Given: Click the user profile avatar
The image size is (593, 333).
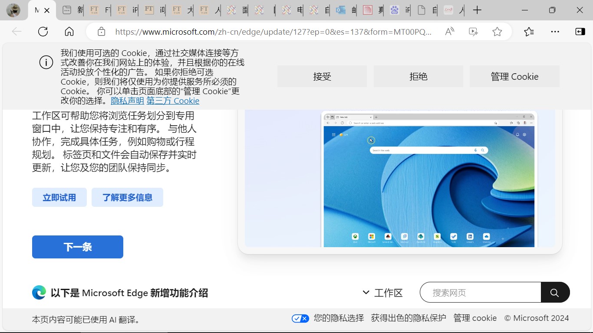Looking at the screenshot, I should [13, 10].
